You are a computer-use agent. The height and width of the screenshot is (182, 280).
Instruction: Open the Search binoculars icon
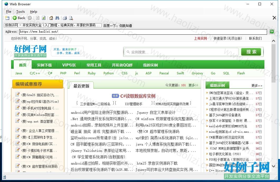(x=57, y=18)
